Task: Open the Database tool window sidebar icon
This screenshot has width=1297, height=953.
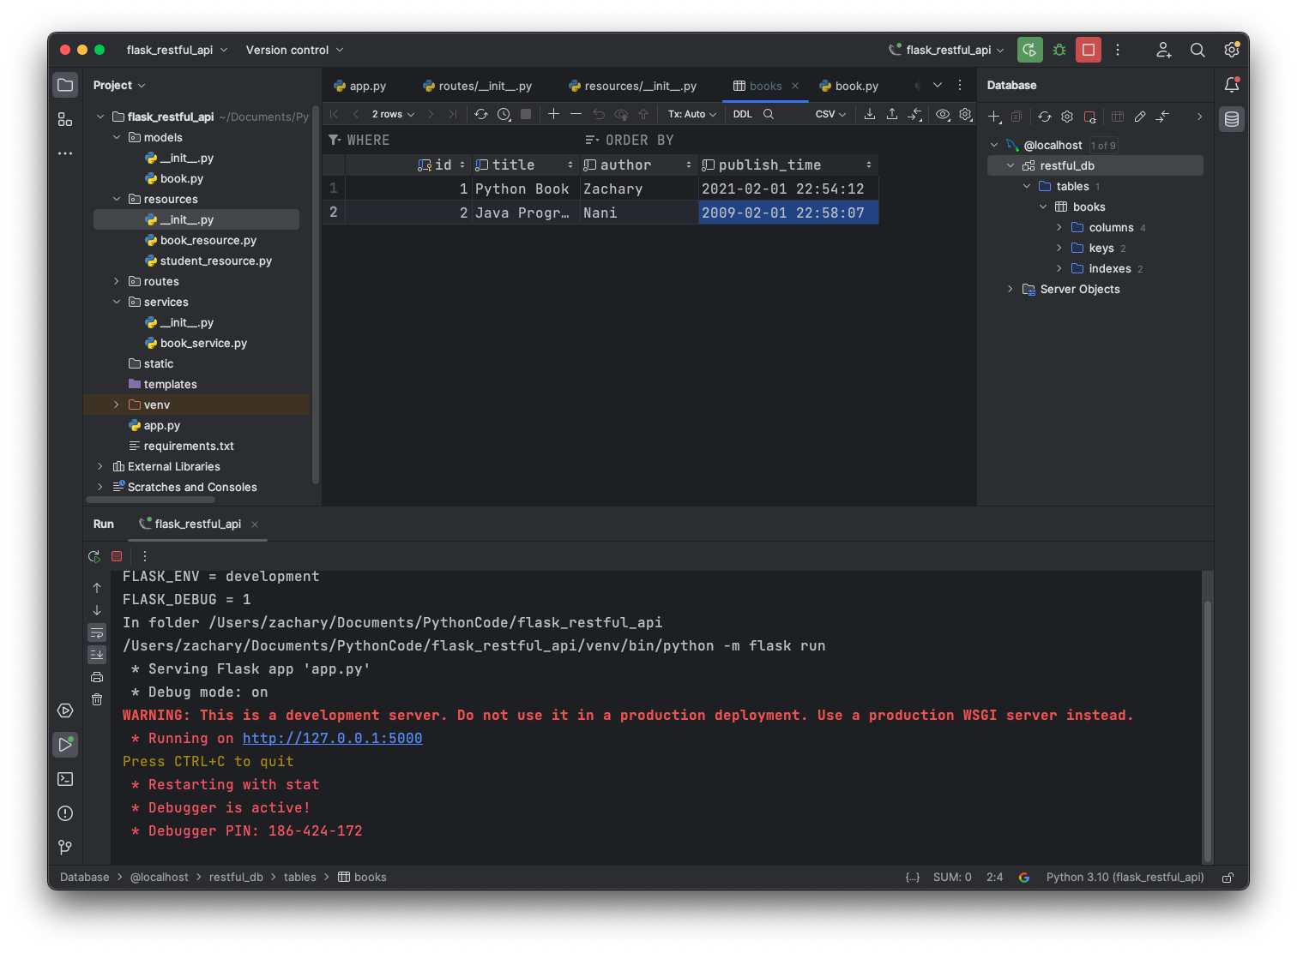Action: [x=1232, y=119]
